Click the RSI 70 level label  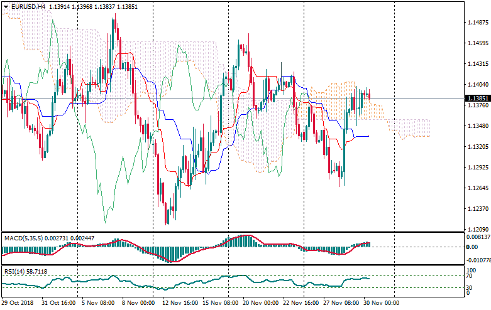point(470,276)
